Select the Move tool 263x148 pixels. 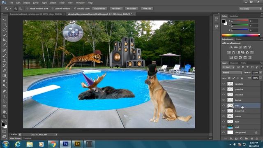pos(4,20)
